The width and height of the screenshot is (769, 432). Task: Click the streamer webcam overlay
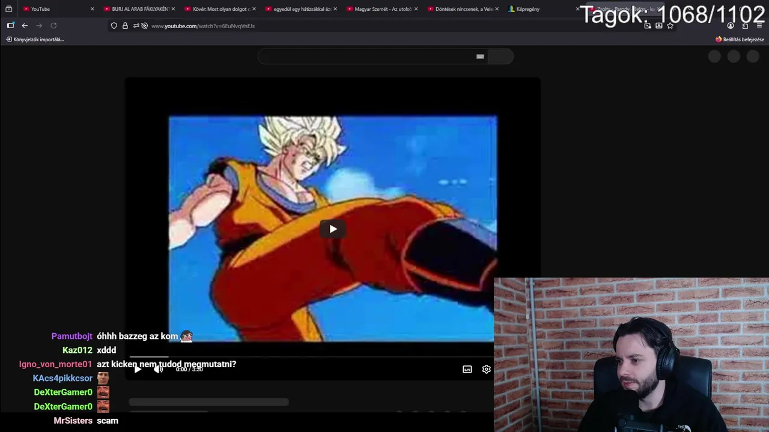631,355
